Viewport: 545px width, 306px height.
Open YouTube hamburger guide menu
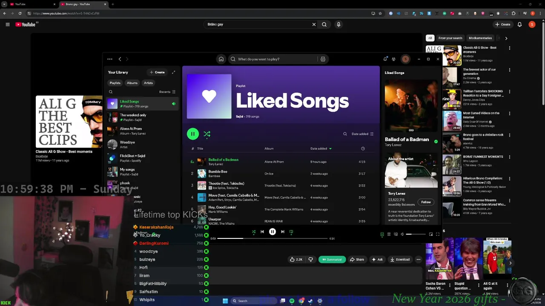coord(7,25)
